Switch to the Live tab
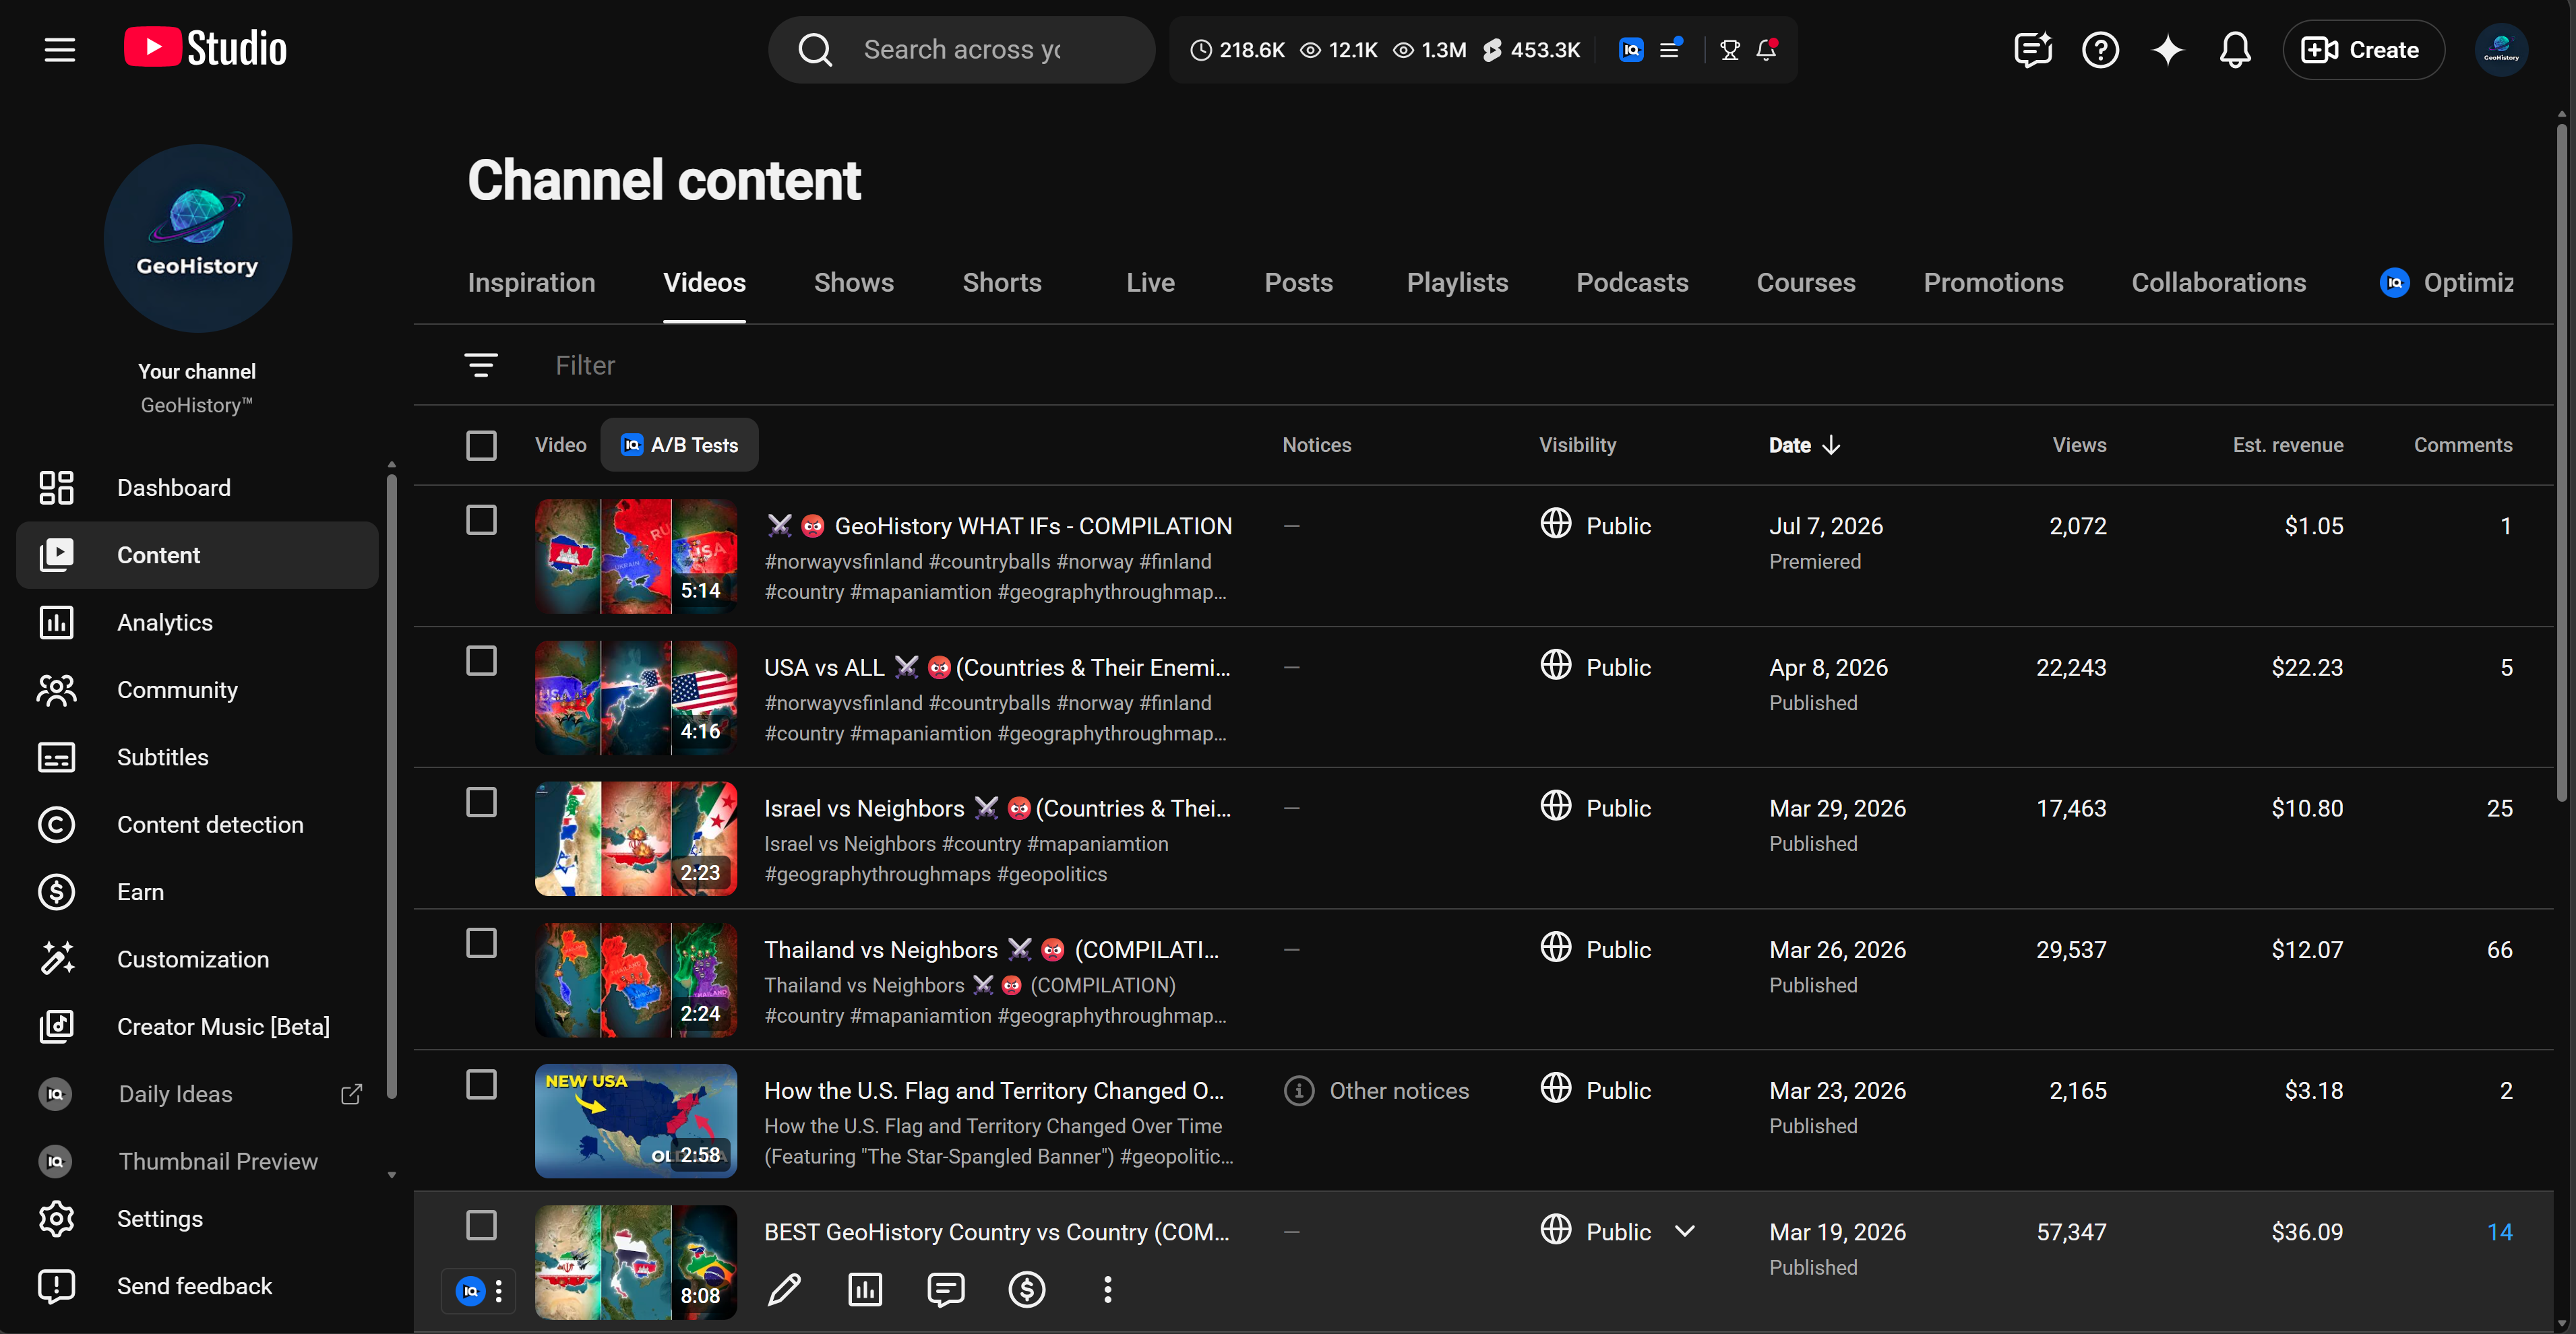Viewport: 2576px width, 1334px height. [1150, 282]
